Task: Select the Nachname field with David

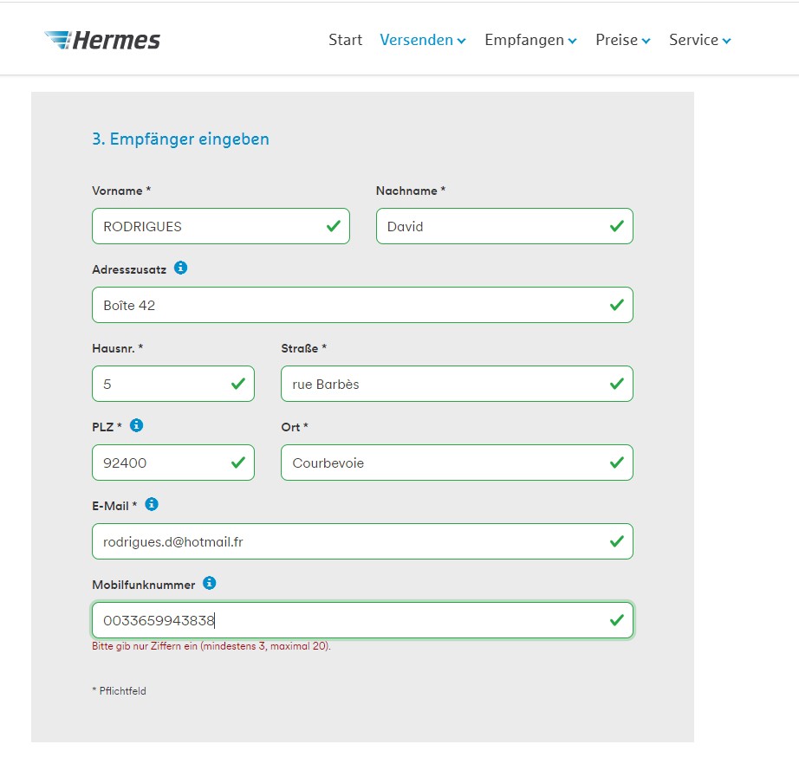Action: (x=504, y=226)
